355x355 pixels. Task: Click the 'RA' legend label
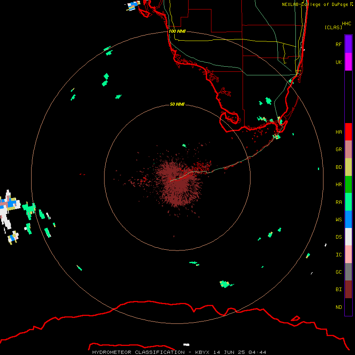338,202
